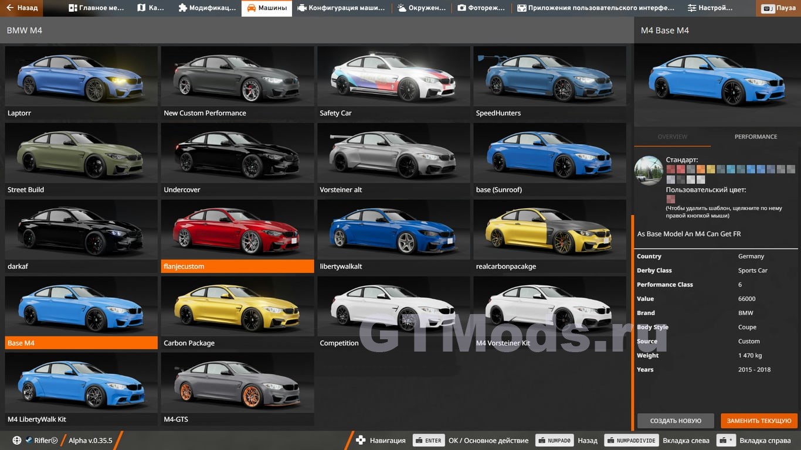Switch to the Модификации tab
Image resolution: width=801 pixels, height=450 pixels.
coord(207,8)
